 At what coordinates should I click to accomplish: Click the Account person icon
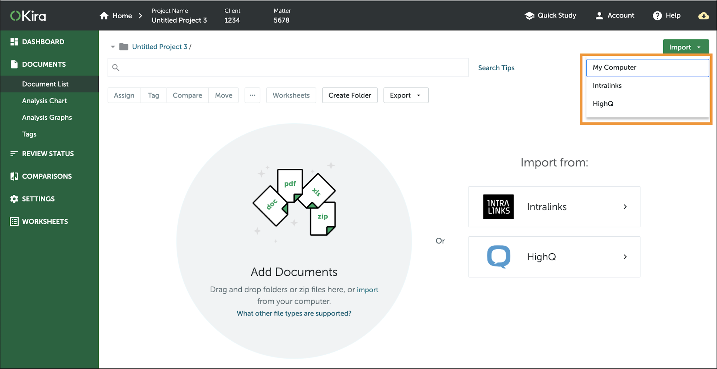[599, 15]
